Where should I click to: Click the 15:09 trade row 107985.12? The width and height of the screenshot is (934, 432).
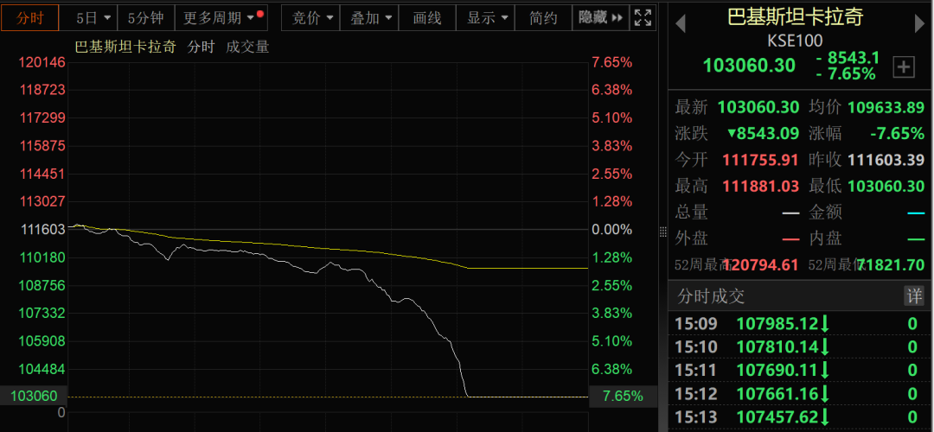(801, 324)
